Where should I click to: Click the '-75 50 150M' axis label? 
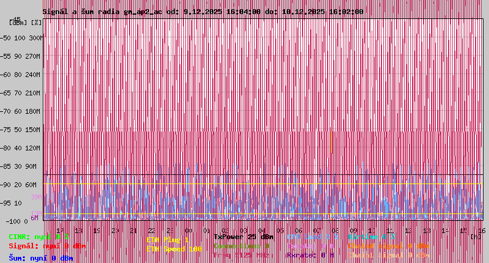[x=21, y=130]
